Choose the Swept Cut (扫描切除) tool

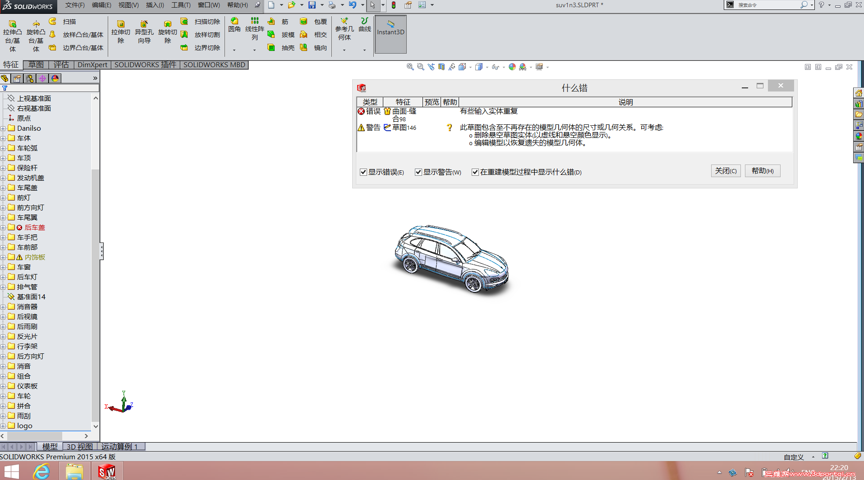coord(200,22)
